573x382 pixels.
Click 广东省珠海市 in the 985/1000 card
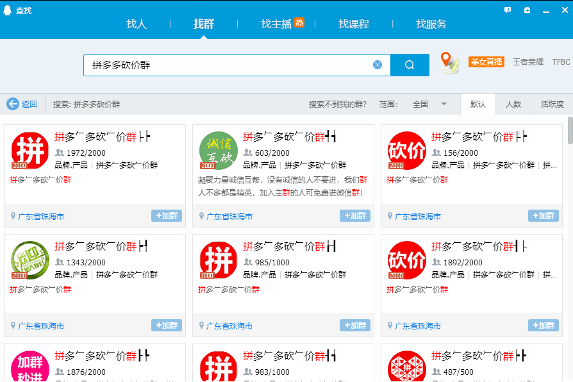click(229, 326)
